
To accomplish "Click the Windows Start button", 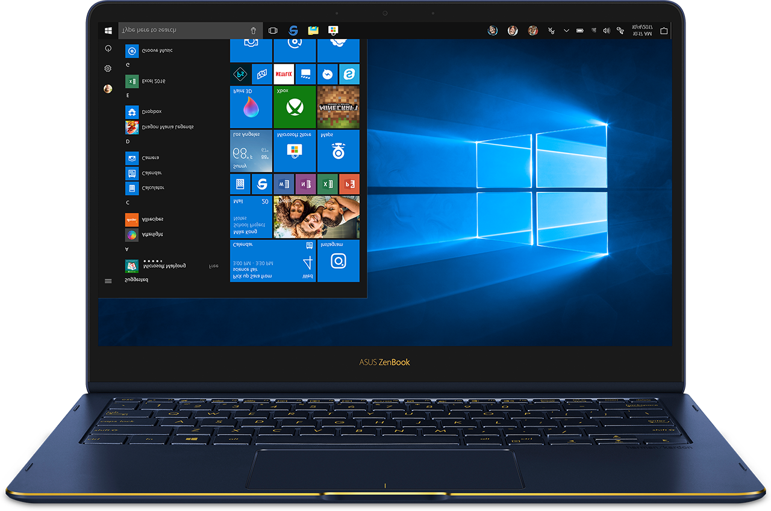I will coord(108,30).
